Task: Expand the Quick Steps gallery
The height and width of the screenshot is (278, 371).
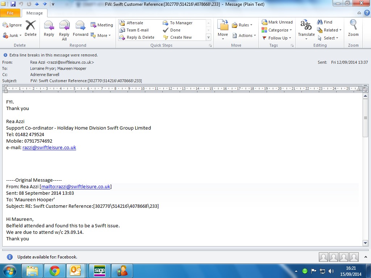Action: pyautogui.click(x=208, y=37)
